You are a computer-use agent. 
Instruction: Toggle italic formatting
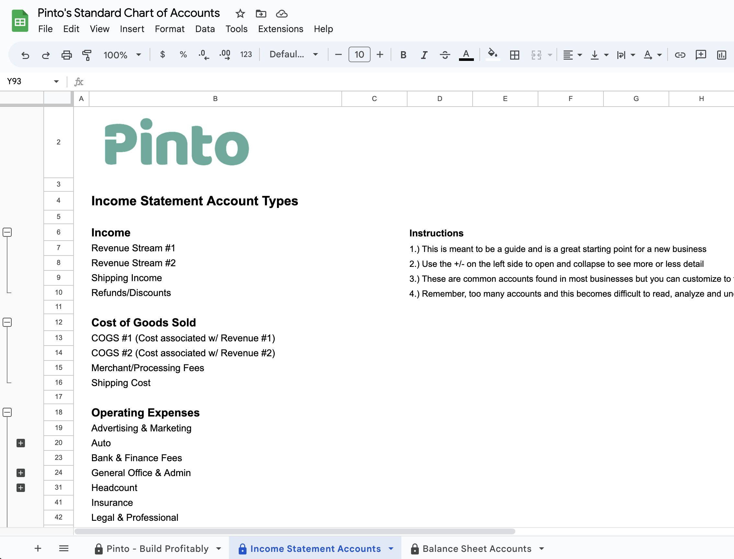point(424,55)
